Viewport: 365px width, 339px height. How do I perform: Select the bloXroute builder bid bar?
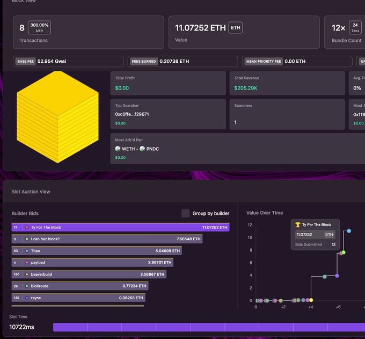80,286
